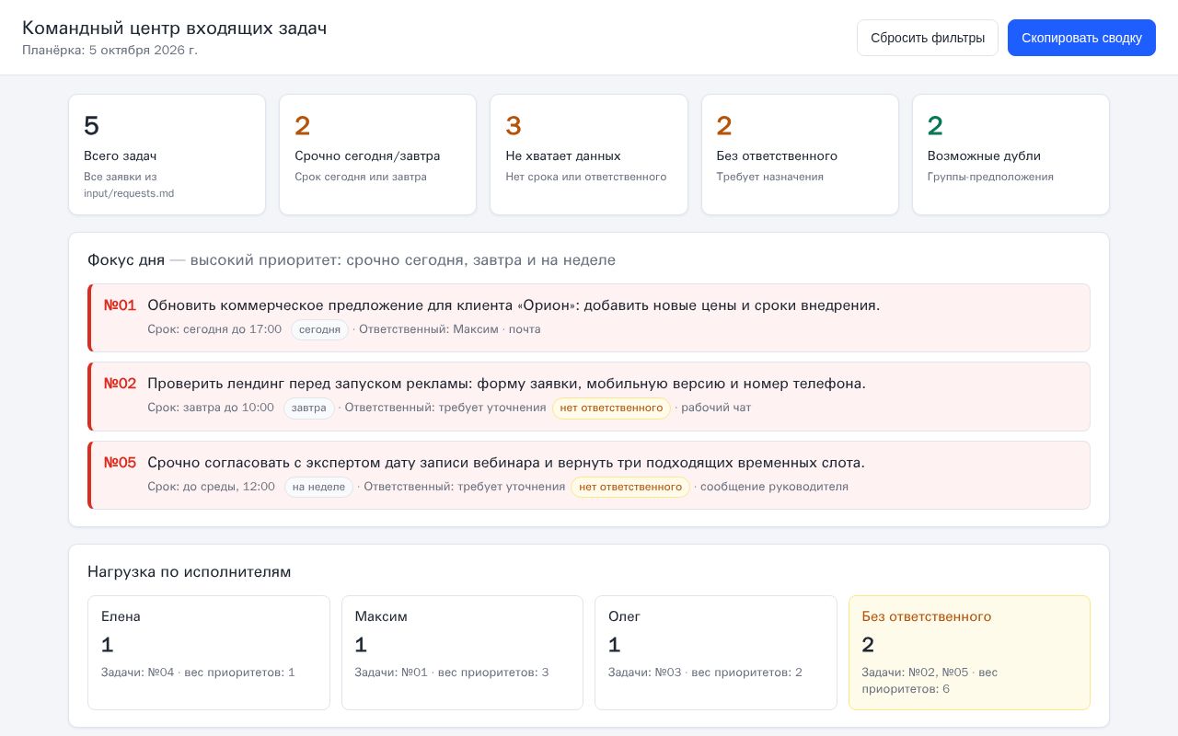Show the «Возможные дубли» stat card
Image resolution: width=1178 pixels, height=736 pixels.
[x=1011, y=155]
